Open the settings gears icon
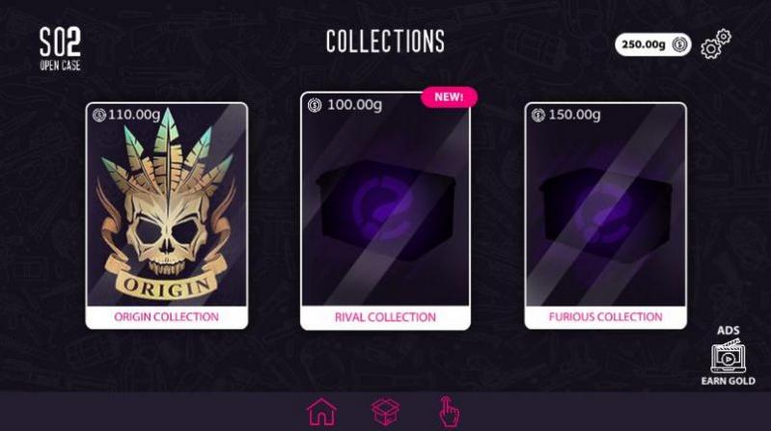 click(x=715, y=43)
